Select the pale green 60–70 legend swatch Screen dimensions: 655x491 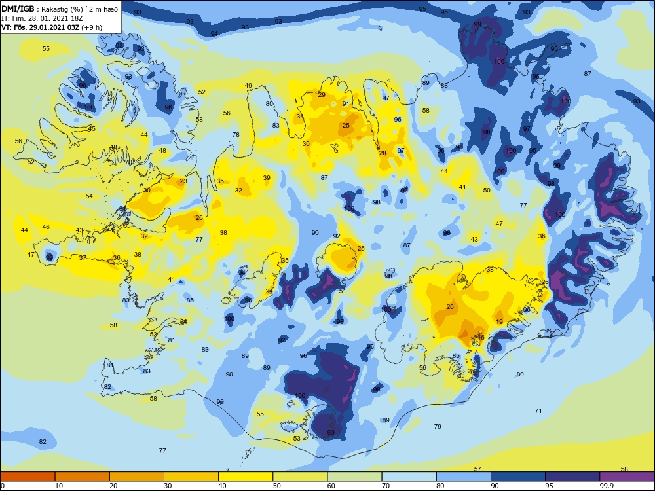click(354, 477)
